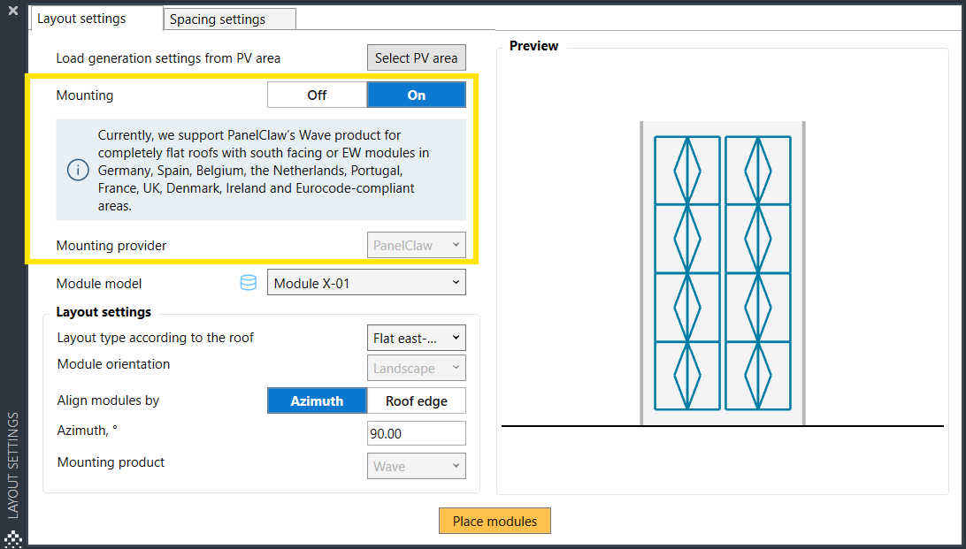This screenshot has width=966, height=549.
Task: Click the vertical LAYOUT SETTINGS title
Action: coord(13,465)
